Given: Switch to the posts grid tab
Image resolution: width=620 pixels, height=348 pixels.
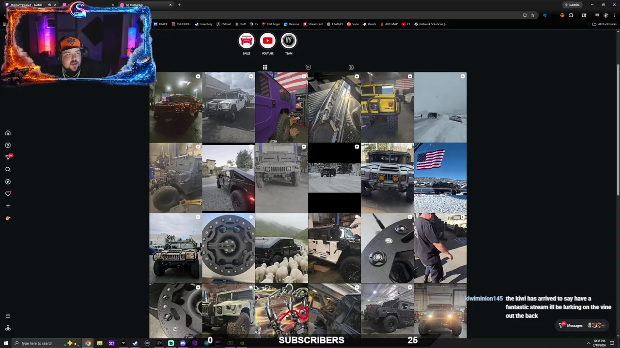Looking at the screenshot, I should point(265,67).
